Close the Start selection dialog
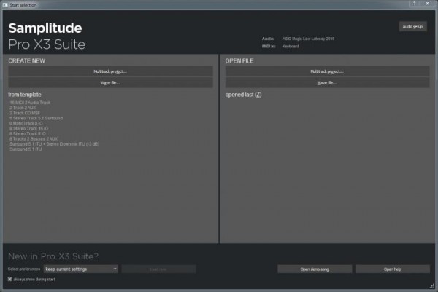This screenshot has width=438, height=292. (427, 4)
